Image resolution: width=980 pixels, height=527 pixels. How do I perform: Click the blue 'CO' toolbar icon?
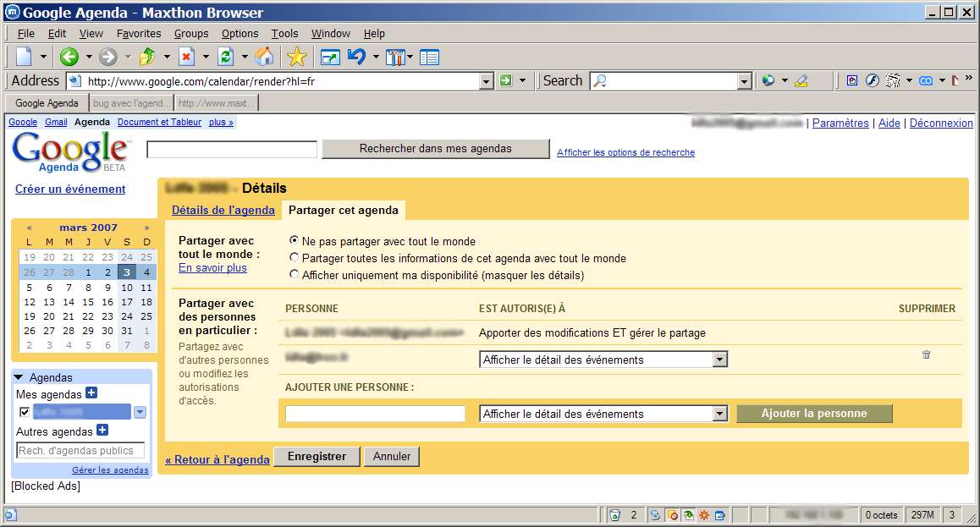click(x=926, y=80)
